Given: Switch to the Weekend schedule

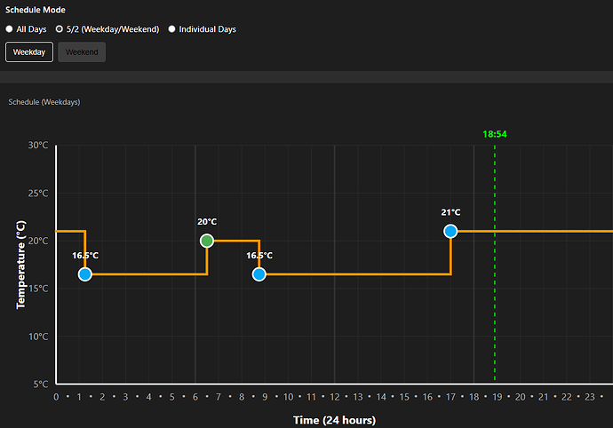Looking at the screenshot, I should point(82,52).
